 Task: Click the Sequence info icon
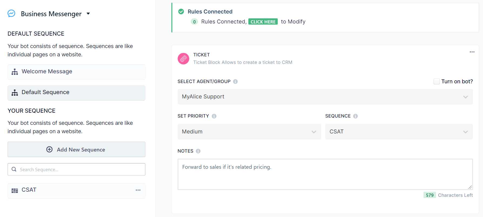click(x=355, y=116)
